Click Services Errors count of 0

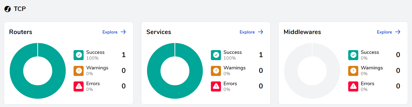click(x=261, y=86)
